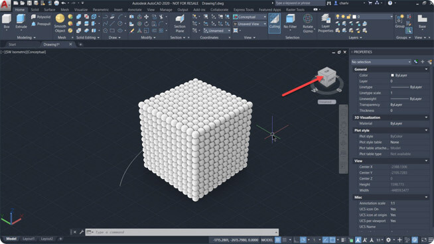Toggle lineweight display in status bar
The width and height of the screenshot is (434, 244).
click(x=343, y=240)
